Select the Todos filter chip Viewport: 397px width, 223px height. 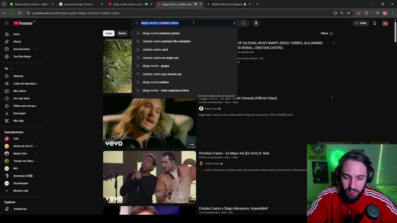coord(109,33)
